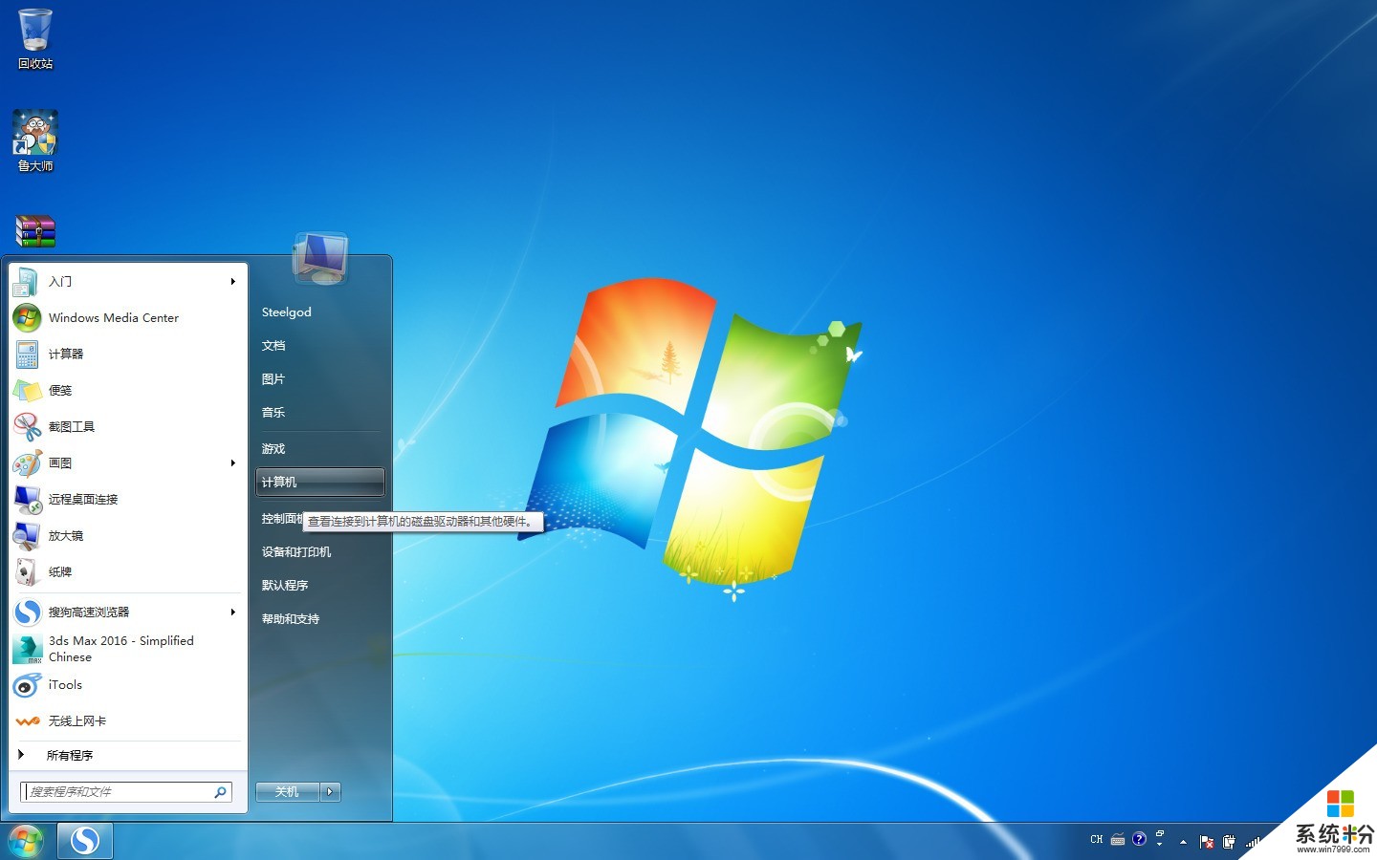Select the WinRAR desktop icon
The height and width of the screenshot is (860, 1377).
35,231
